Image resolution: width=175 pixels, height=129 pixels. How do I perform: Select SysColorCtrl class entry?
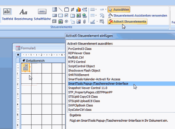click(121, 110)
